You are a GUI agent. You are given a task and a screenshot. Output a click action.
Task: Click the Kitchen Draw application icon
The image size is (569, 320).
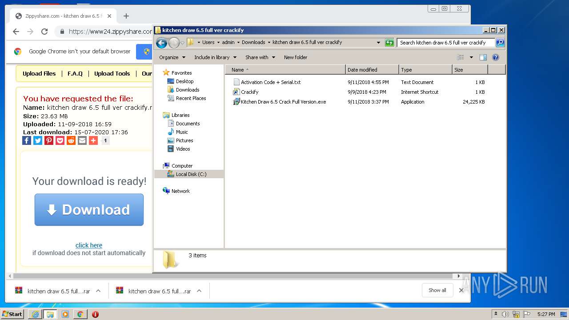236,102
